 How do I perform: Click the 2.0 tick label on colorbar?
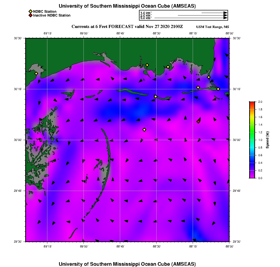(x=260, y=102)
